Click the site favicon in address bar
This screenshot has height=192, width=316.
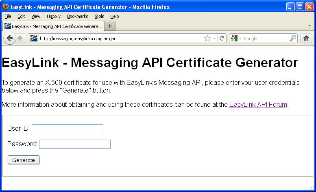[34, 38]
